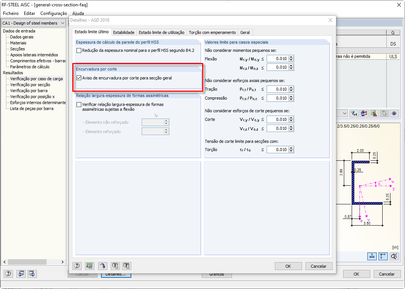Uncheck shear buckling warning for general section

79,78
